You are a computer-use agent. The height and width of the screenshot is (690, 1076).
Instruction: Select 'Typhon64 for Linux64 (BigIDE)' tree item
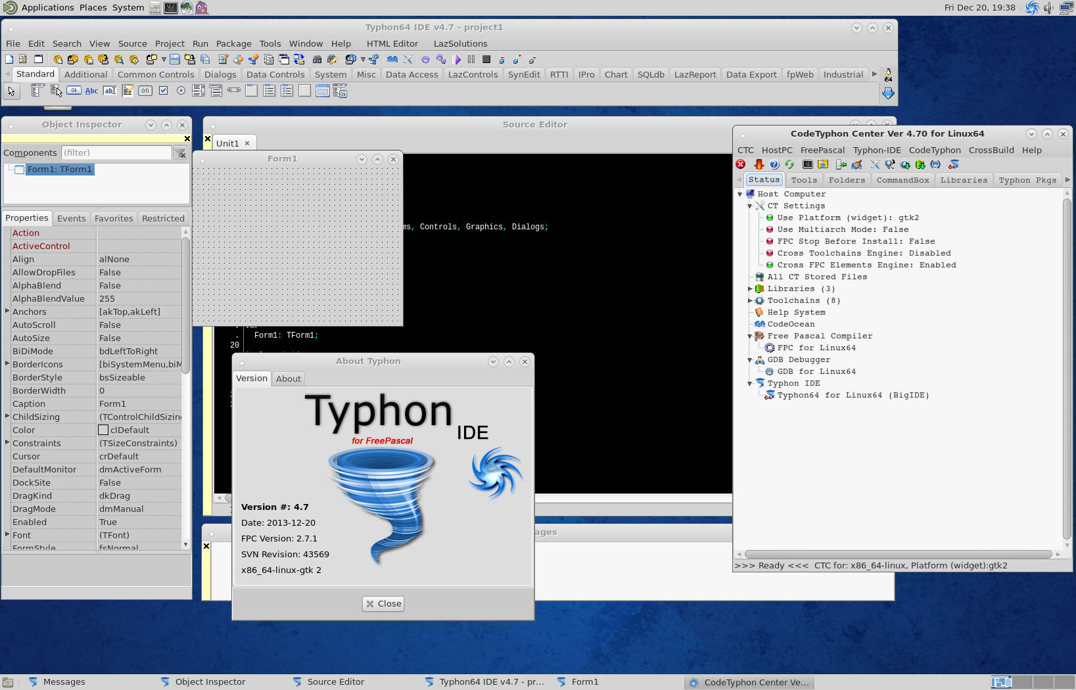[853, 395]
